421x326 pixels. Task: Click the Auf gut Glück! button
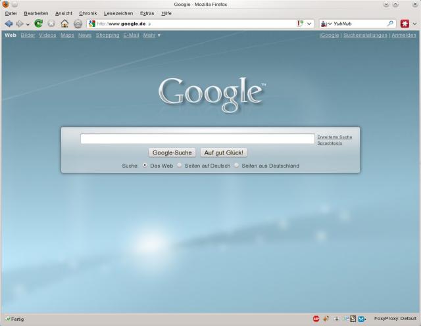(224, 152)
